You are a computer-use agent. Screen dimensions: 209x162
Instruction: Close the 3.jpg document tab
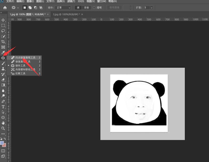click(82, 14)
